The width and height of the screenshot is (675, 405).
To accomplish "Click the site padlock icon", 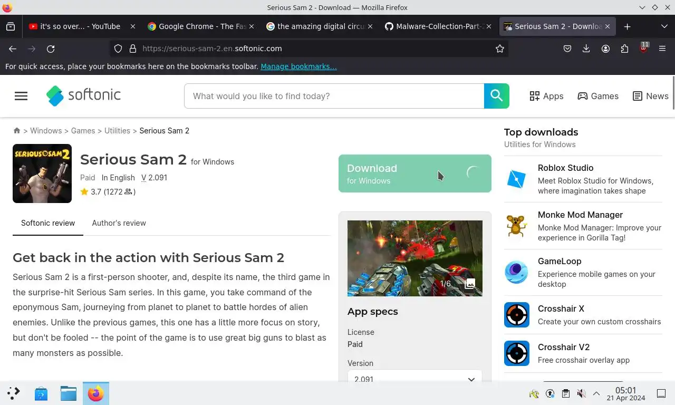I will (133, 49).
